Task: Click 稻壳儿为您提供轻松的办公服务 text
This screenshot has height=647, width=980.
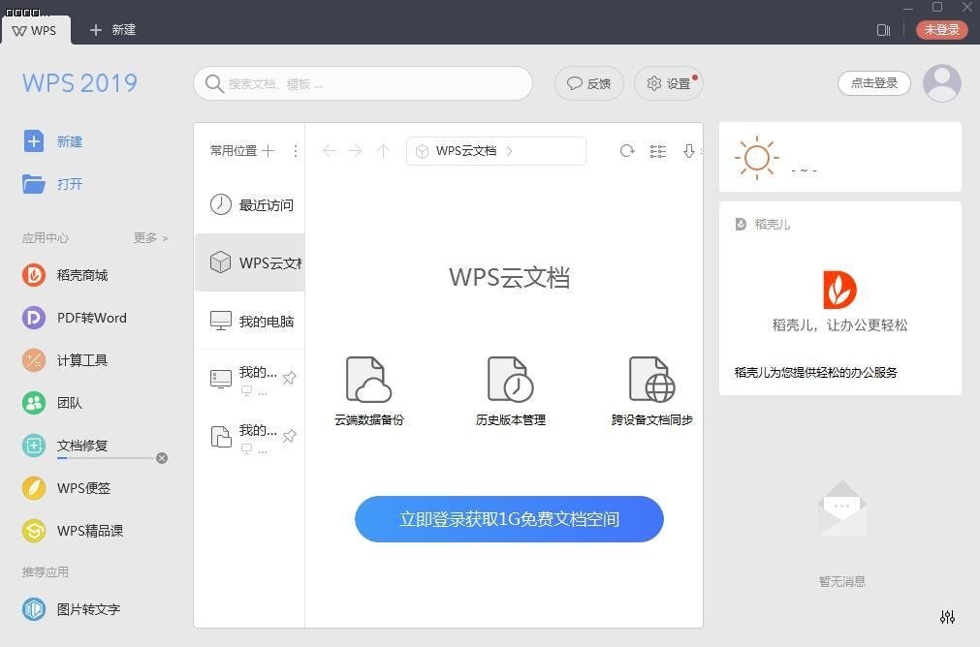Action: point(815,372)
